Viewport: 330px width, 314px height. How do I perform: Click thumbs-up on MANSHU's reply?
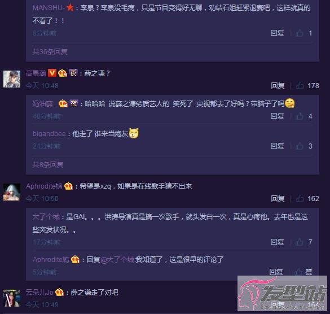(300, 33)
